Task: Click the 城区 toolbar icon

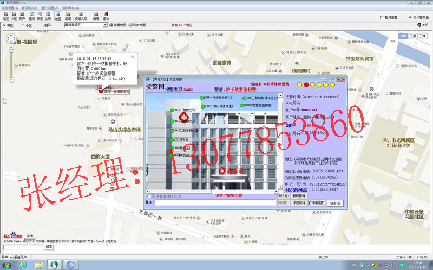Action: [x=6, y=16]
